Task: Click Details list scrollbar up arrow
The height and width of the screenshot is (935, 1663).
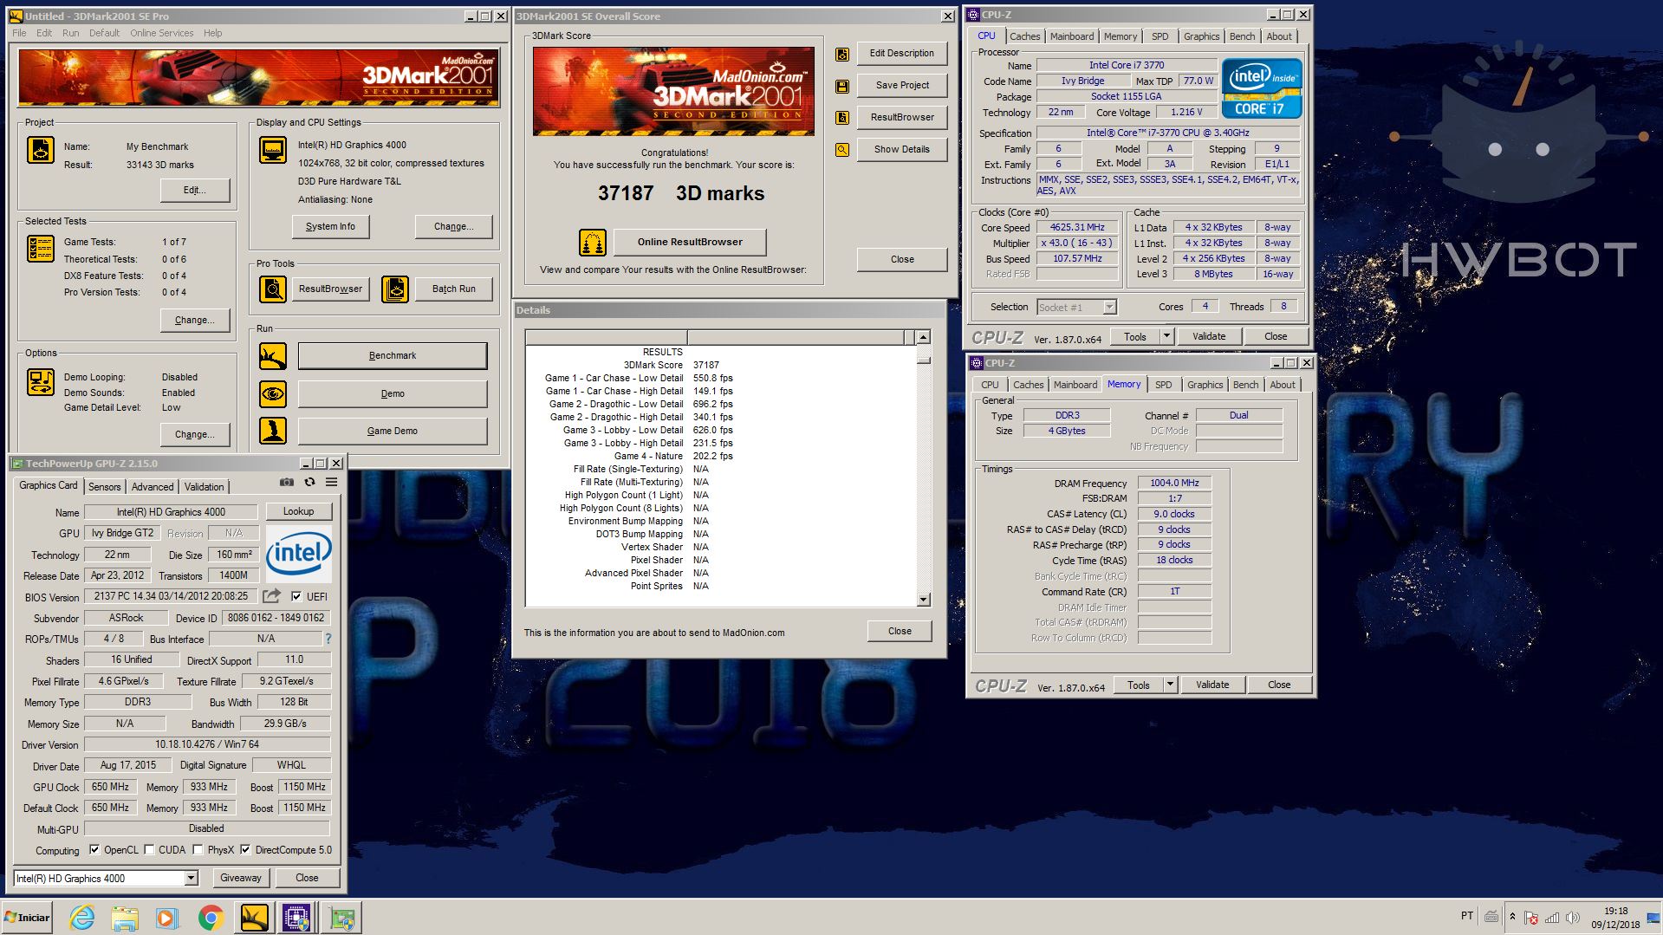Action: pos(923,337)
